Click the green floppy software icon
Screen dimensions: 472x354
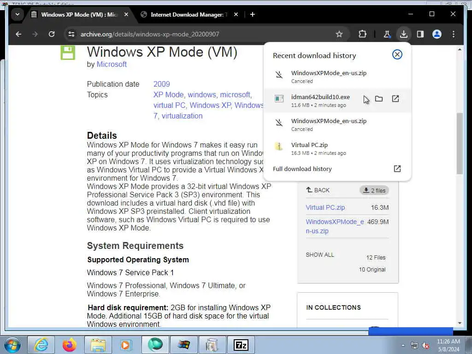[x=68, y=53]
